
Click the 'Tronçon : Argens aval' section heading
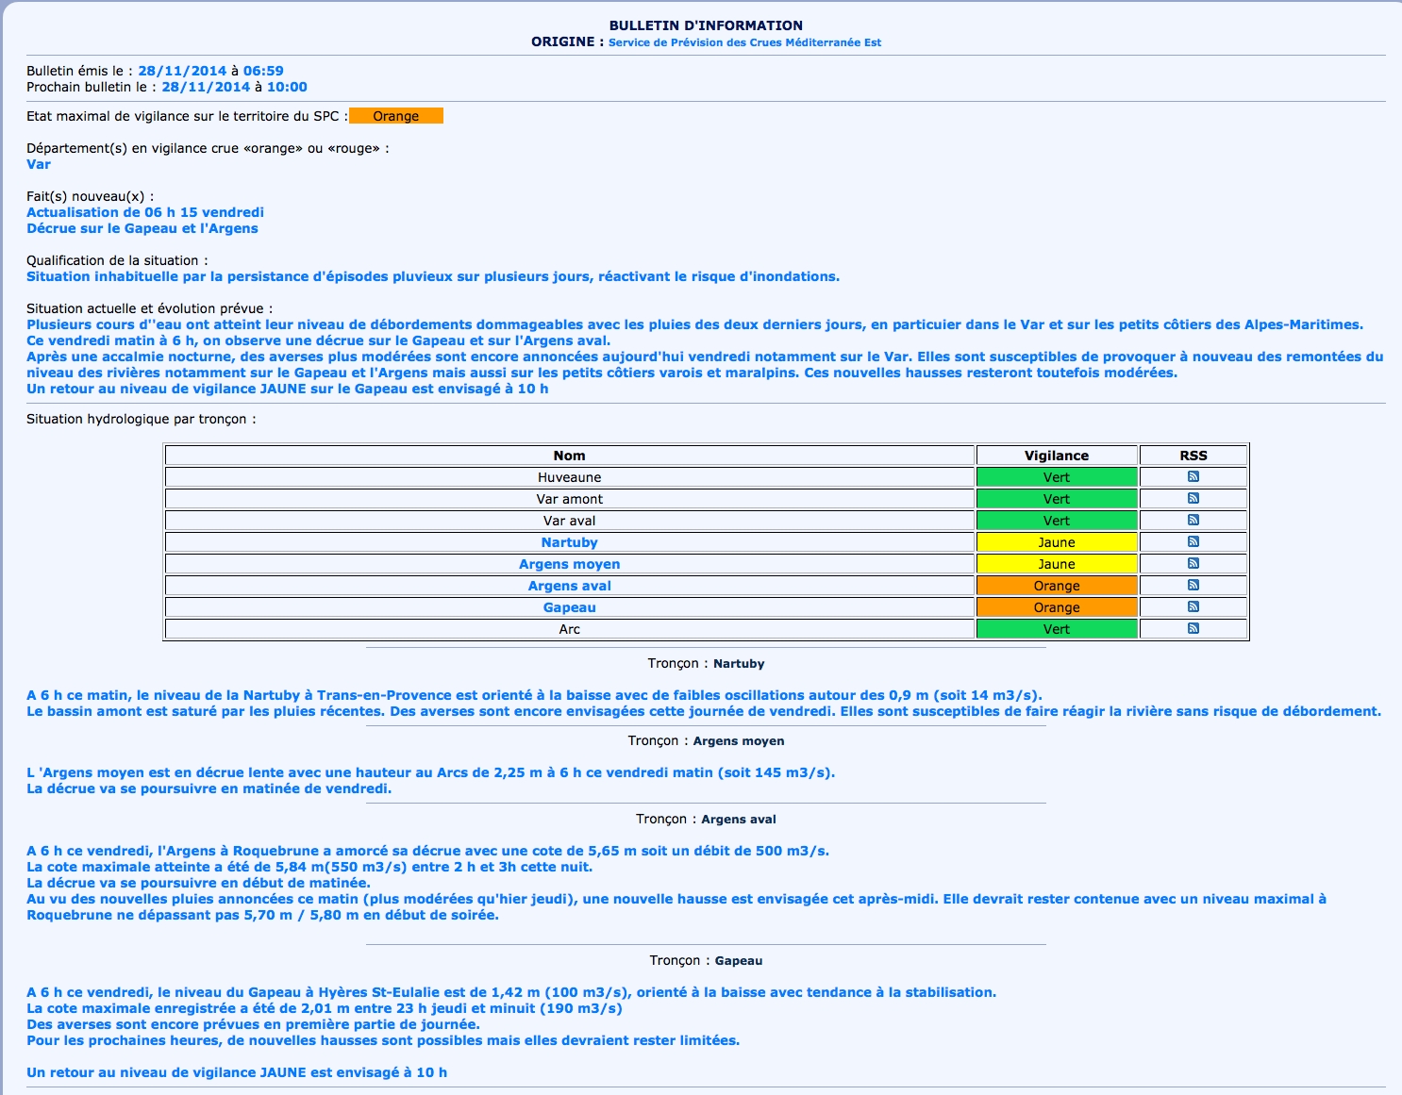(x=706, y=820)
